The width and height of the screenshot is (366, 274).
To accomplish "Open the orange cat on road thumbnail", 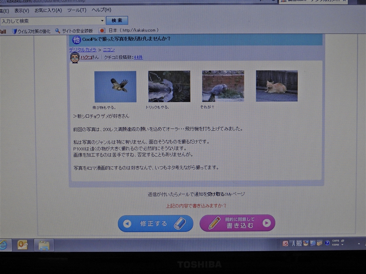I will [277, 86].
